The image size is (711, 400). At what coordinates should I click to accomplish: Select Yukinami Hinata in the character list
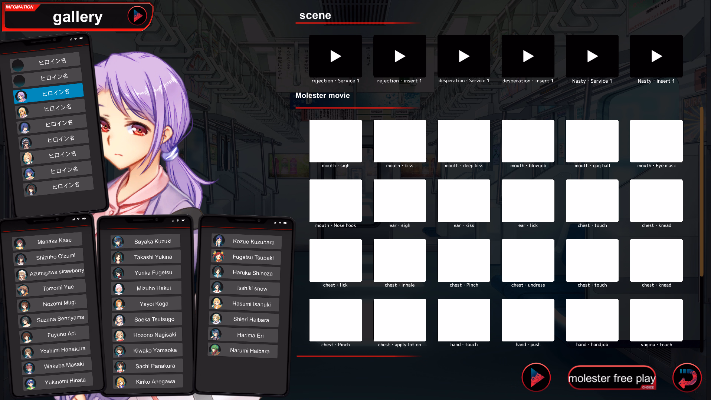tap(65, 381)
